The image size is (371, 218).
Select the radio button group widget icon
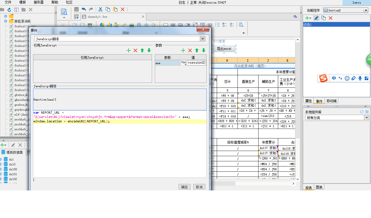tap(225, 25)
